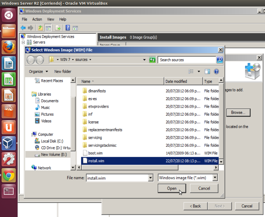Click file list scroll down arrow

221,162
